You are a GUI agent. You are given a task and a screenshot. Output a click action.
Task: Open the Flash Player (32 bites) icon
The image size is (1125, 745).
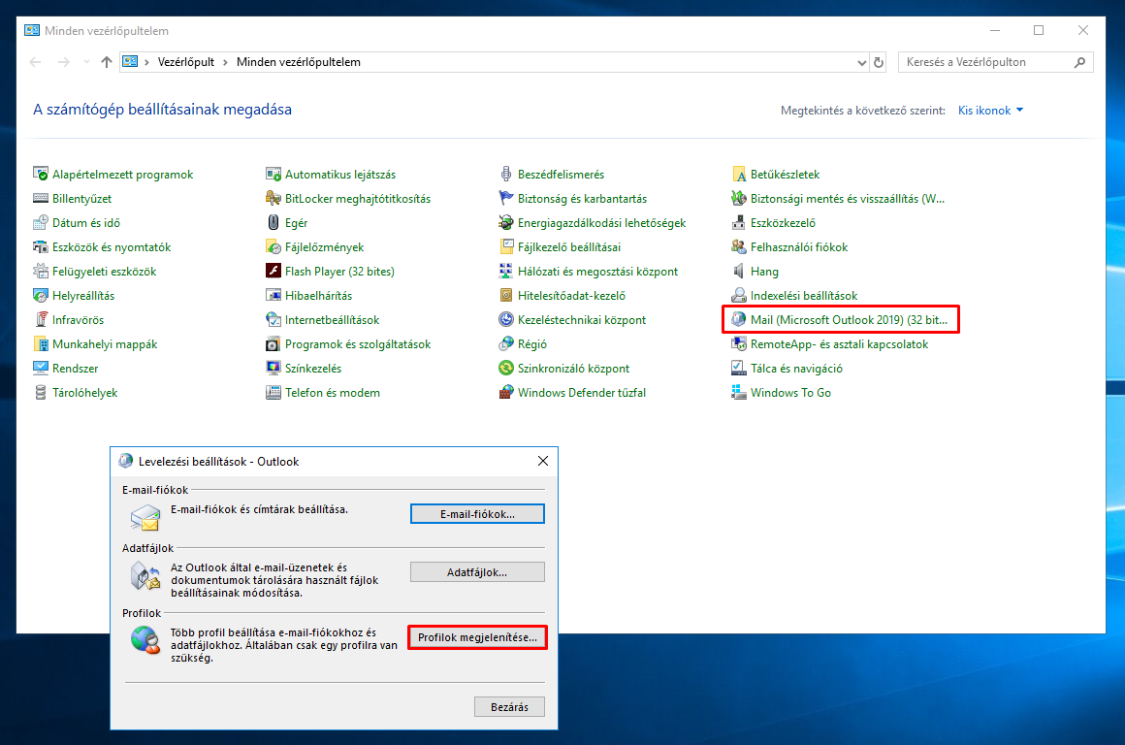(x=273, y=272)
